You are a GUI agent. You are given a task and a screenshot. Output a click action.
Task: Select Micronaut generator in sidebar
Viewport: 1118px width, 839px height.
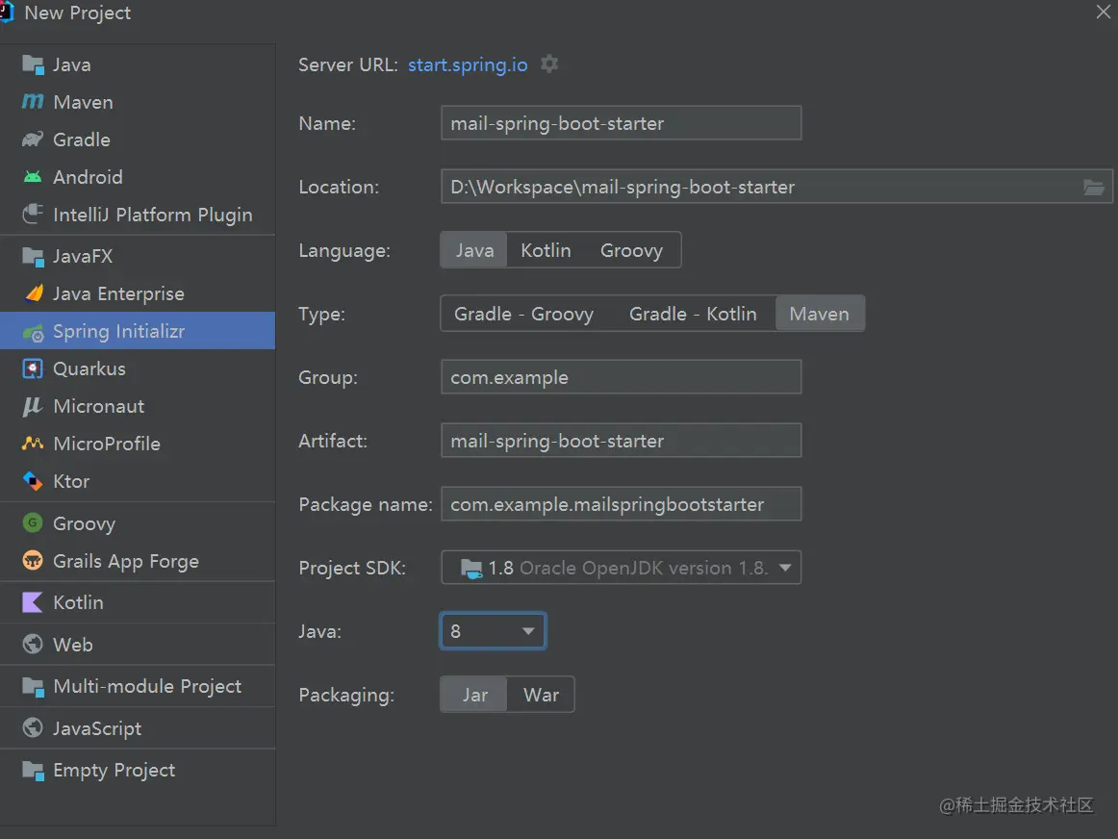point(138,406)
